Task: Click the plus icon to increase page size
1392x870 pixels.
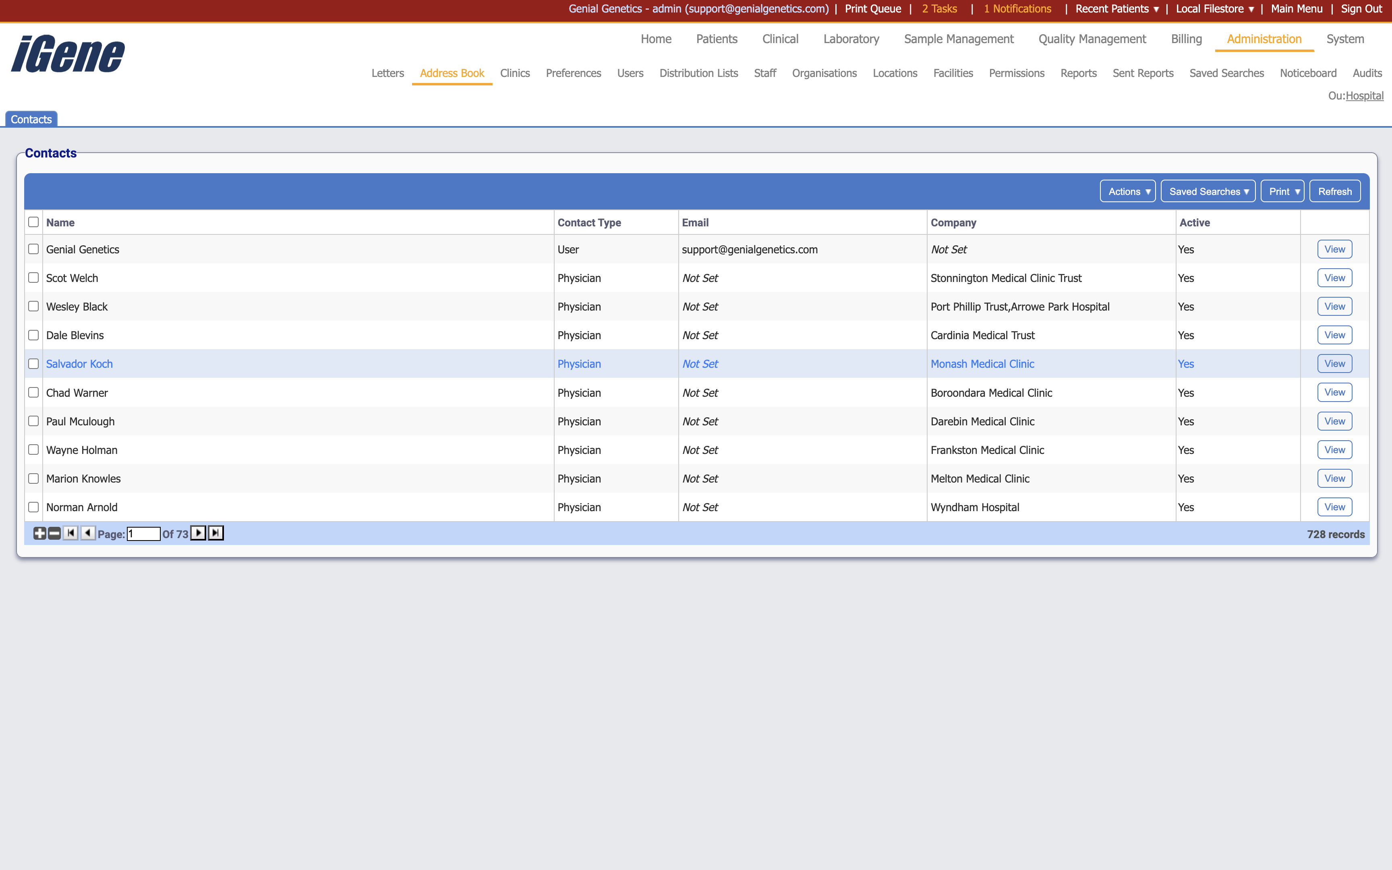Action: [x=39, y=533]
